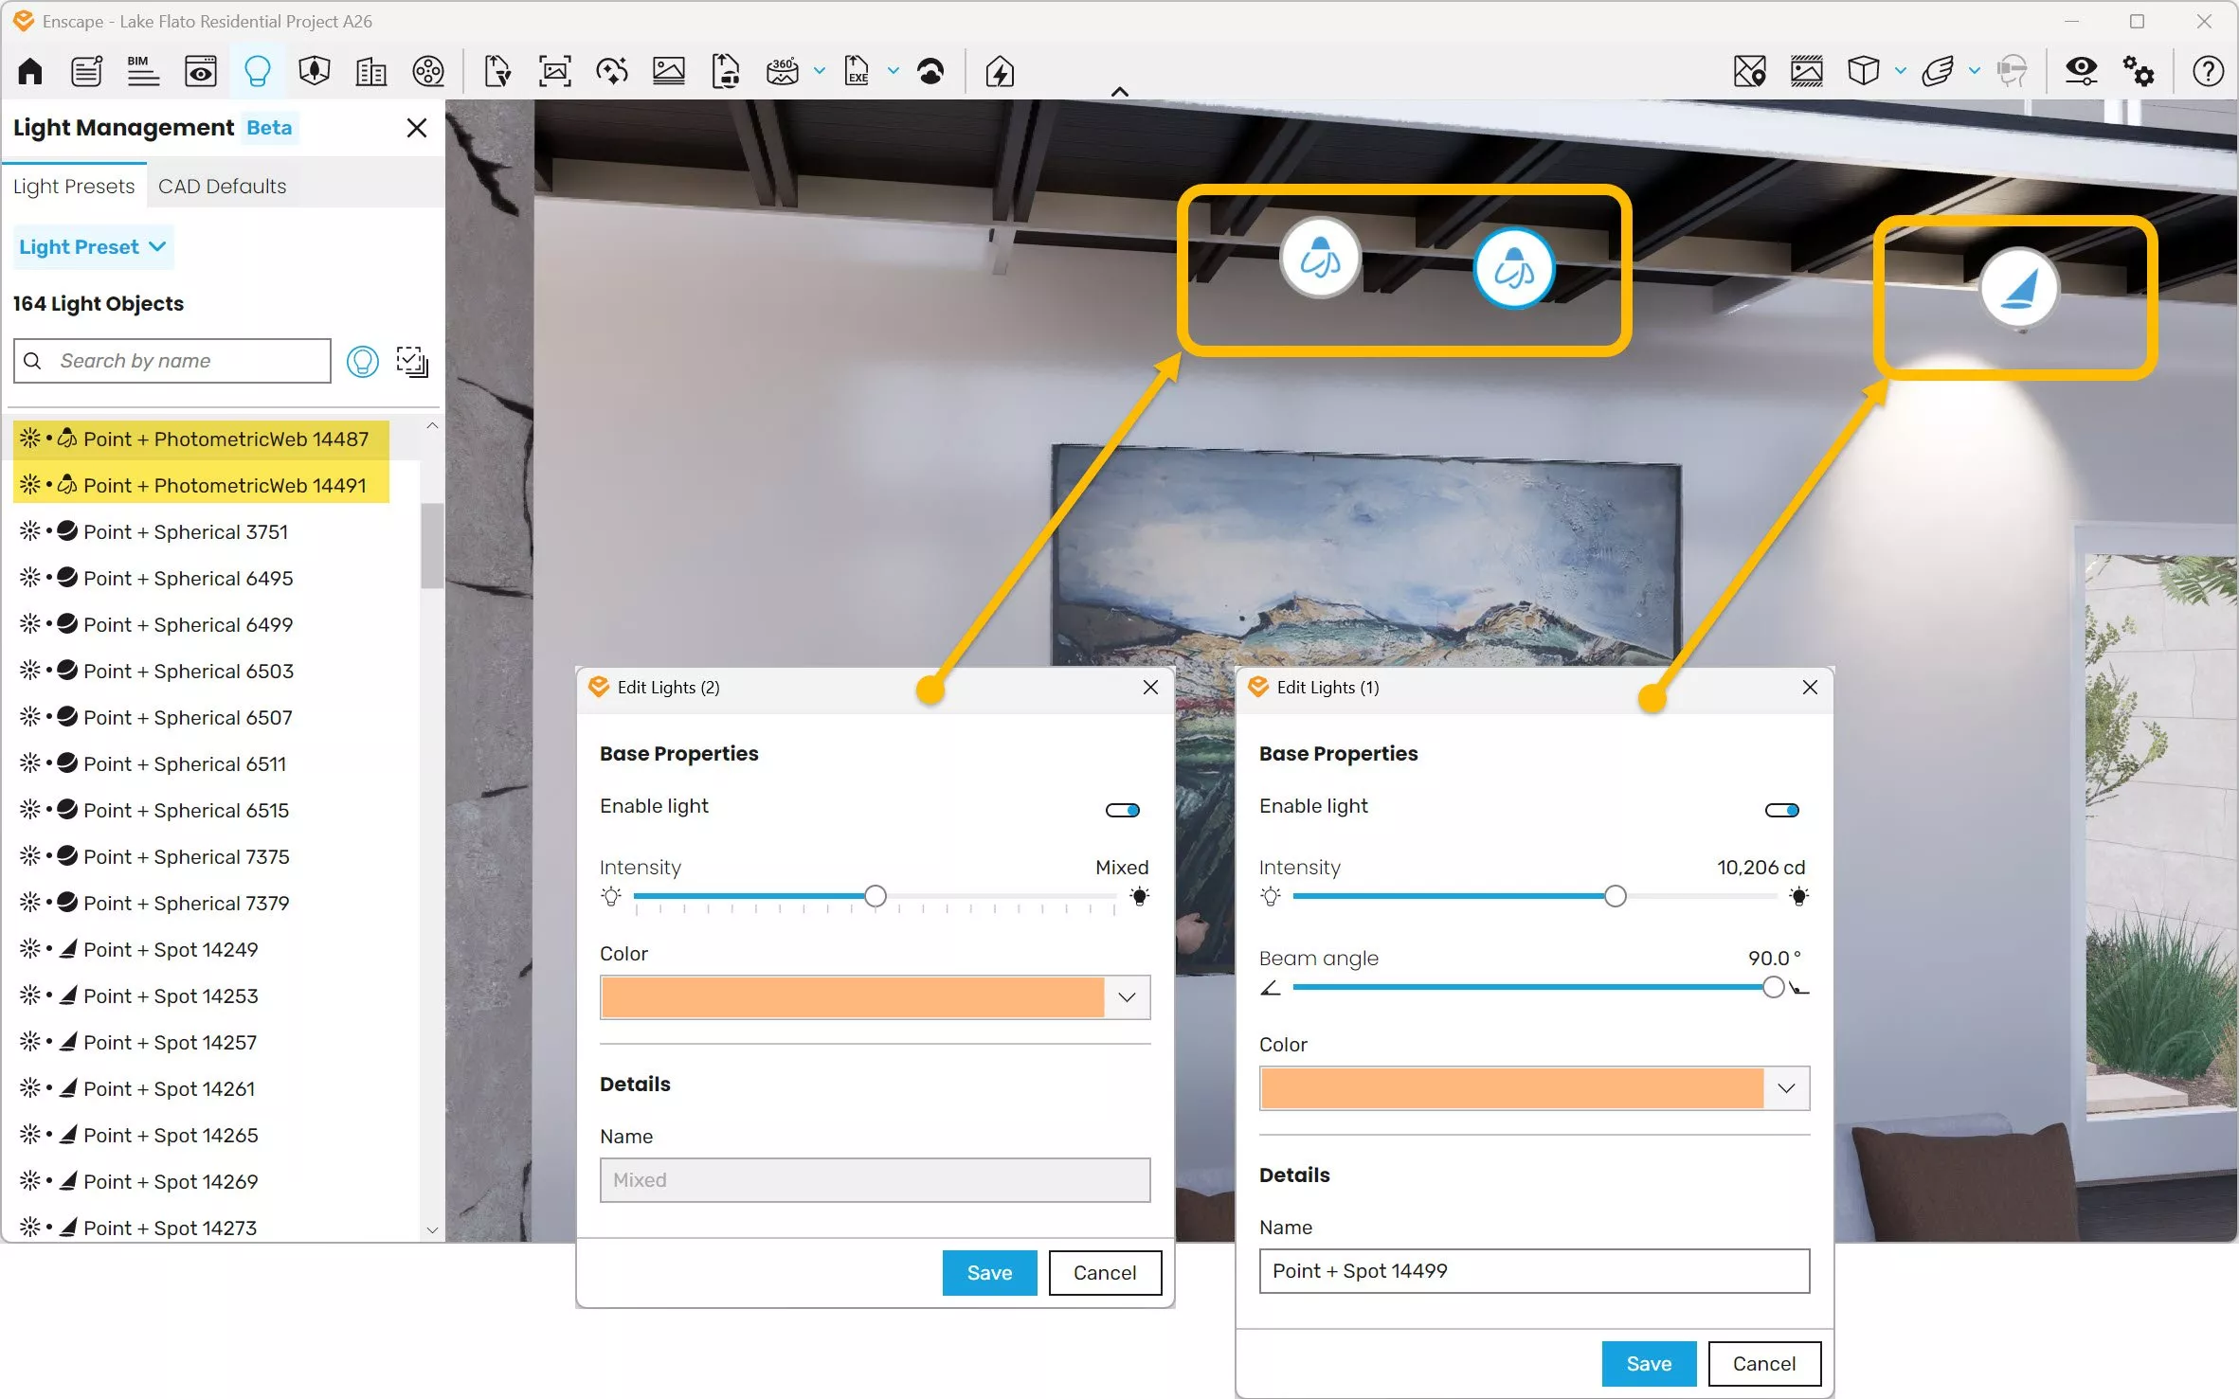
Task: Click Cancel in Edit Lights (2)
Action: [1105, 1272]
